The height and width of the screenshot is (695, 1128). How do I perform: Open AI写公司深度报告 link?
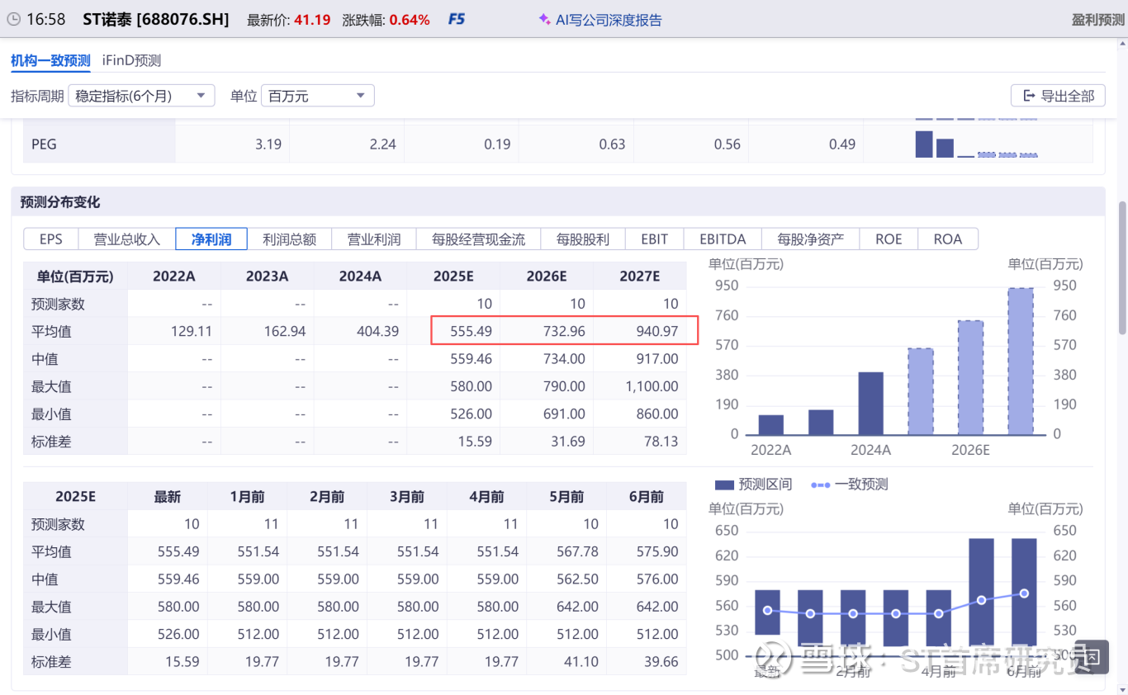(x=609, y=20)
